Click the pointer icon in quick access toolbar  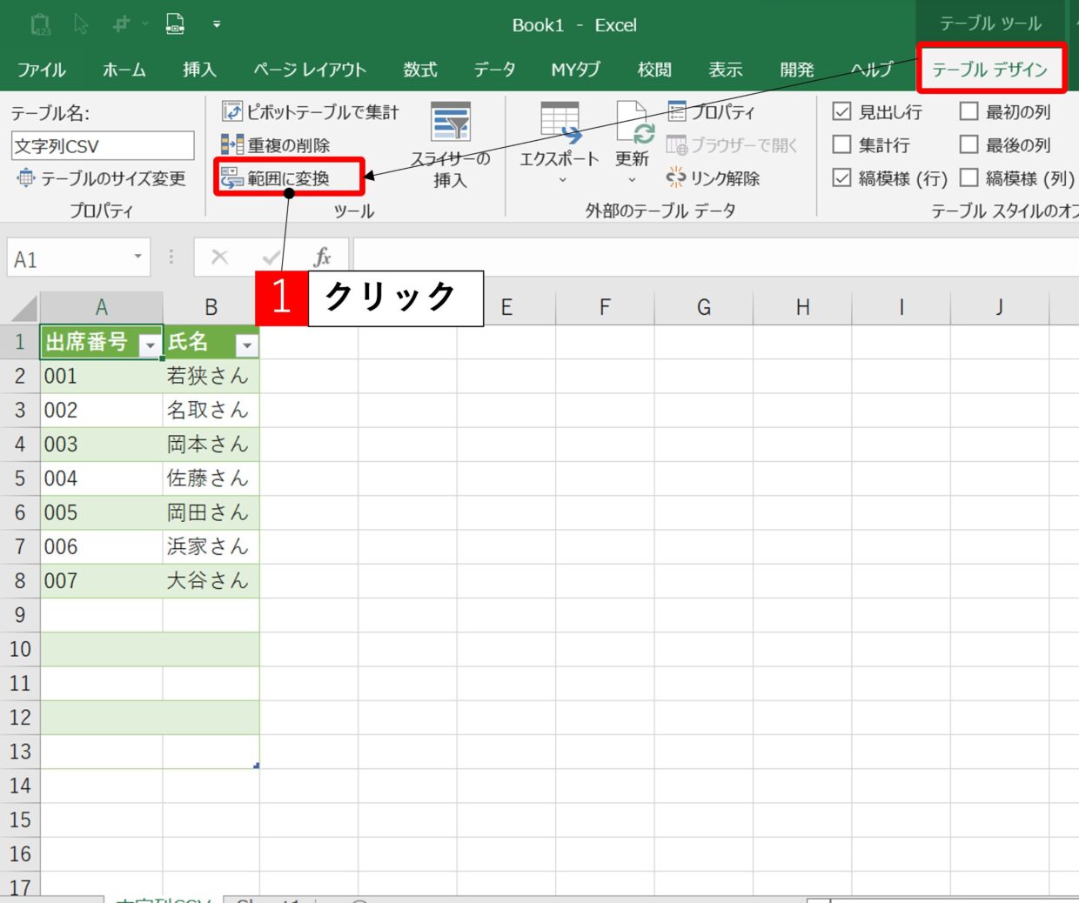point(81,24)
